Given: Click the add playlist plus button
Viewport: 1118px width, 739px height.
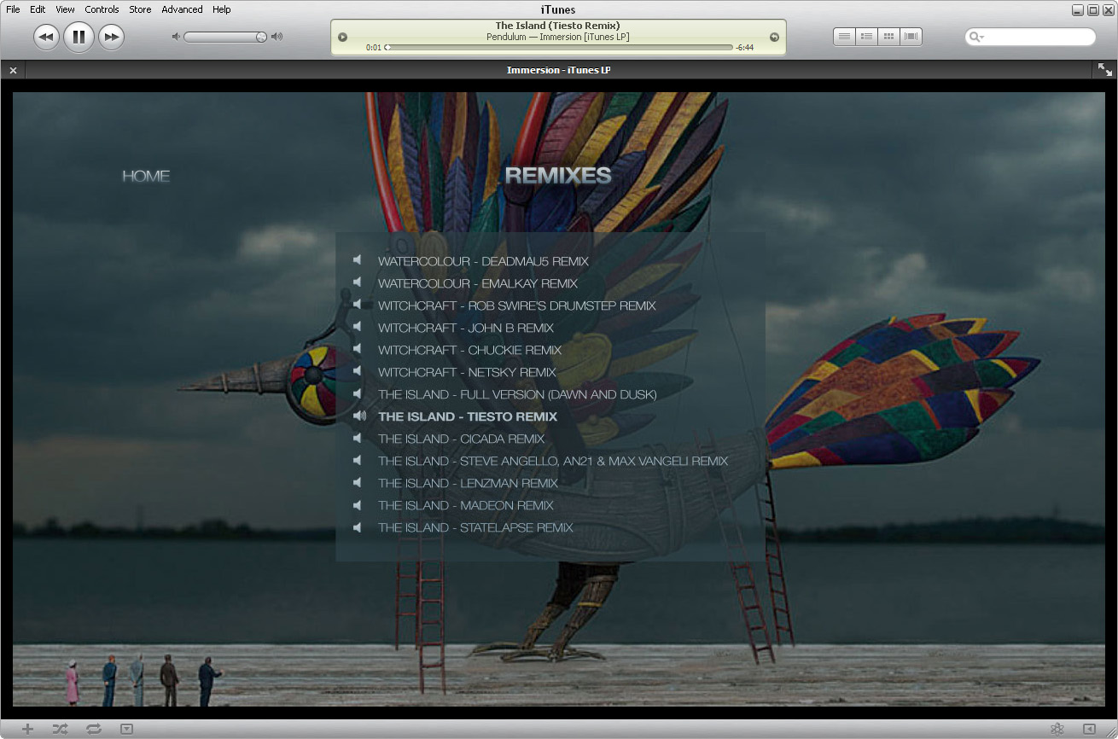Looking at the screenshot, I should pyautogui.click(x=28, y=729).
